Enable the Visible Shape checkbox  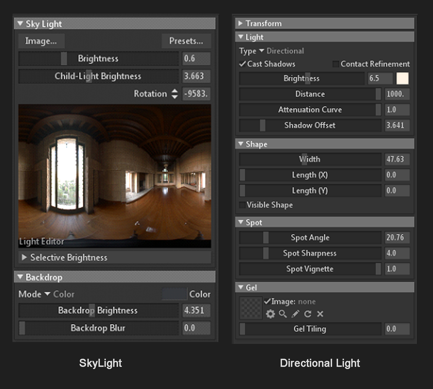click(x=242, y=205)
